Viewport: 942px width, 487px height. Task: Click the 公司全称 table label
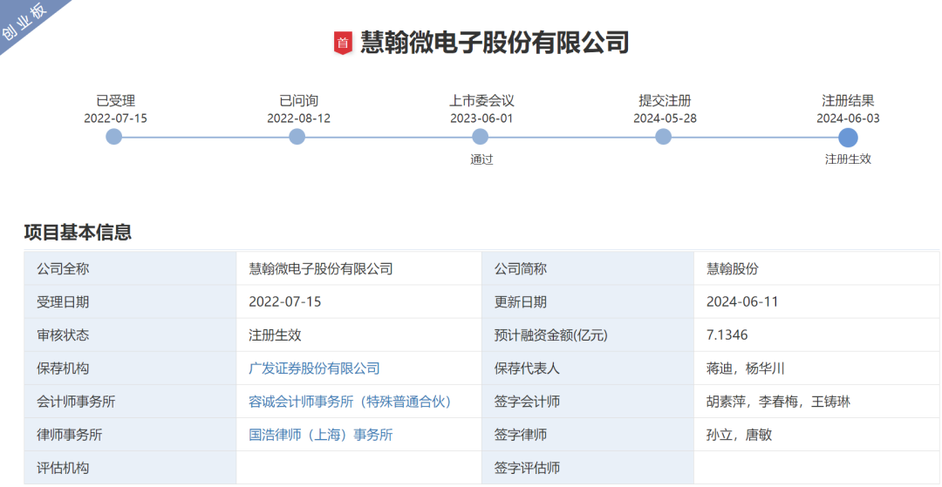coord(63,268)
